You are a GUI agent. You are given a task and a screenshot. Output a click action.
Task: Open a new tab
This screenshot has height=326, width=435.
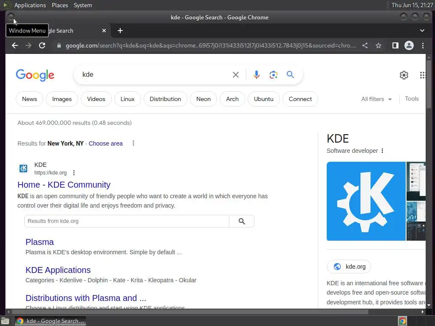click(120, 31)
